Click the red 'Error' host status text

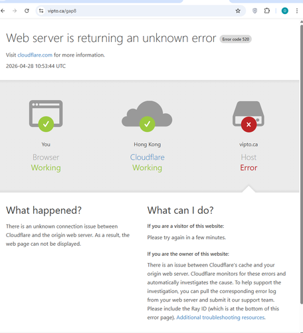click(249, 168)
